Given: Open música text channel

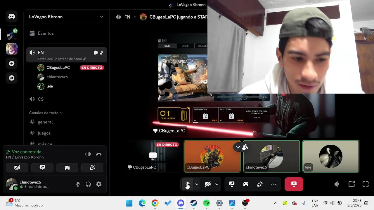Looking at the screenshot, I should (67, 143).
